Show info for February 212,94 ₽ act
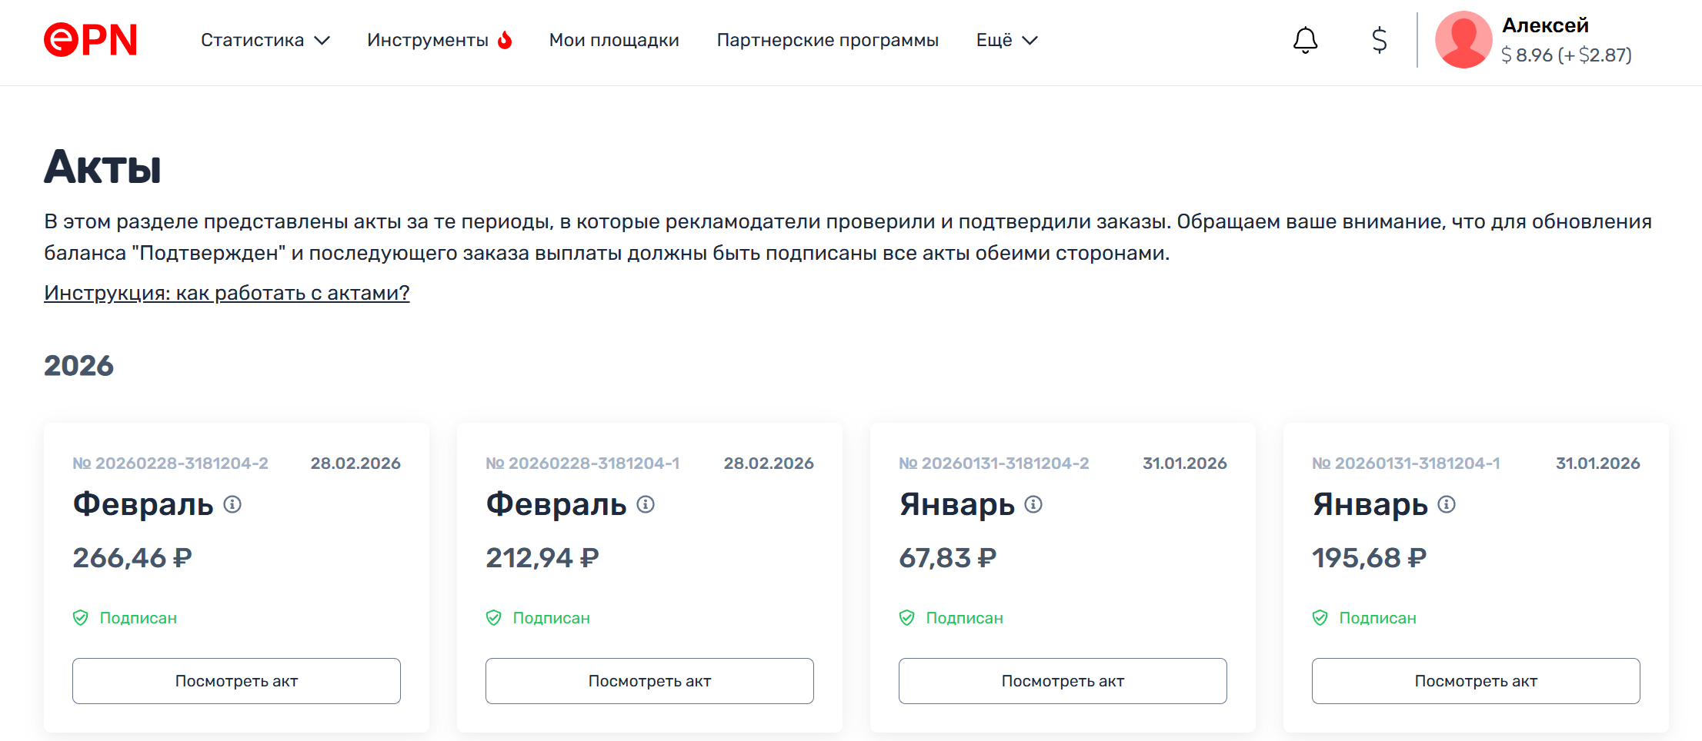 [646, 504]
